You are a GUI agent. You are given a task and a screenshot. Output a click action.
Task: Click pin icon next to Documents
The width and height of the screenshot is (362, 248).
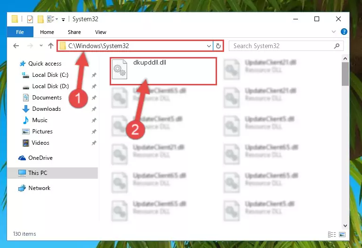pyautogui.click(x=94, y=98)
